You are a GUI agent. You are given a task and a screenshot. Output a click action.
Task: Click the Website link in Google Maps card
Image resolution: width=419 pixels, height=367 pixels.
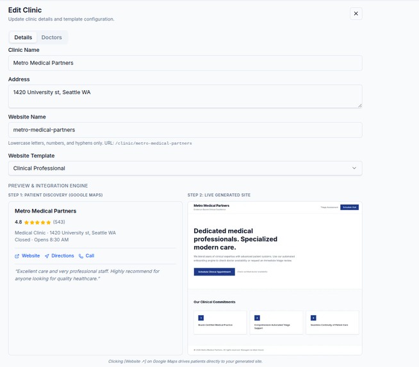coord(28,256)
